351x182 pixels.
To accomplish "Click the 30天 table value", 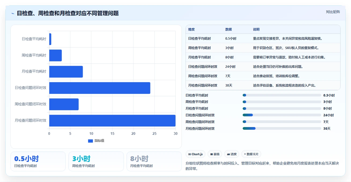I will pyautogui.click(x=229, y=86).
